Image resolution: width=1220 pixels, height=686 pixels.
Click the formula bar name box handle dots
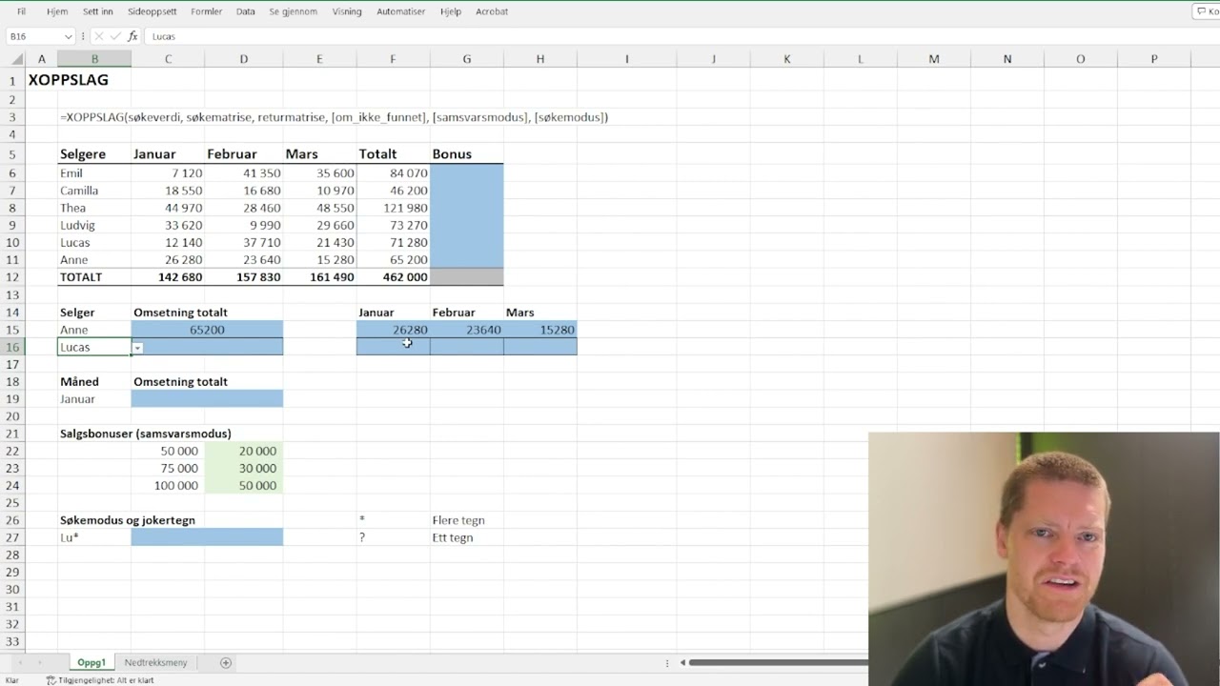point(83,36)
